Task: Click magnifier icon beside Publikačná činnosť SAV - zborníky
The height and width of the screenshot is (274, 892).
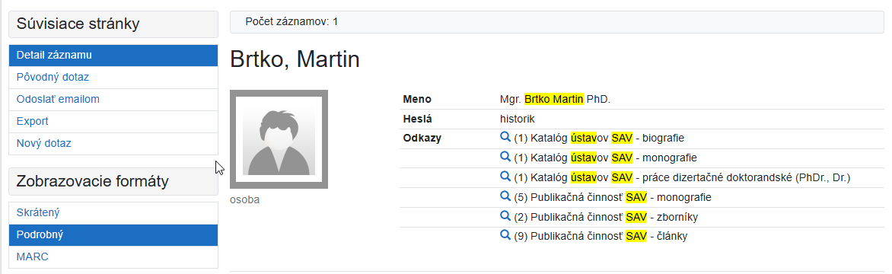Action: tap(505, 216)
